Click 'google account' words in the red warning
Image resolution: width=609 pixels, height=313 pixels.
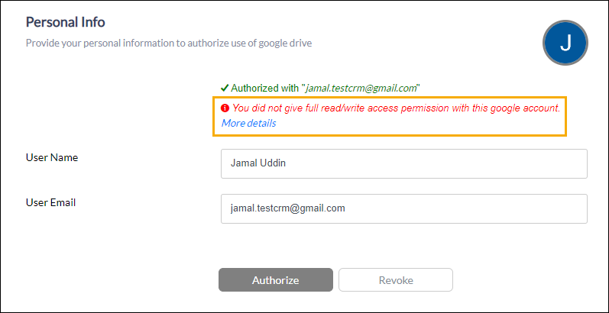click(526, 108)
